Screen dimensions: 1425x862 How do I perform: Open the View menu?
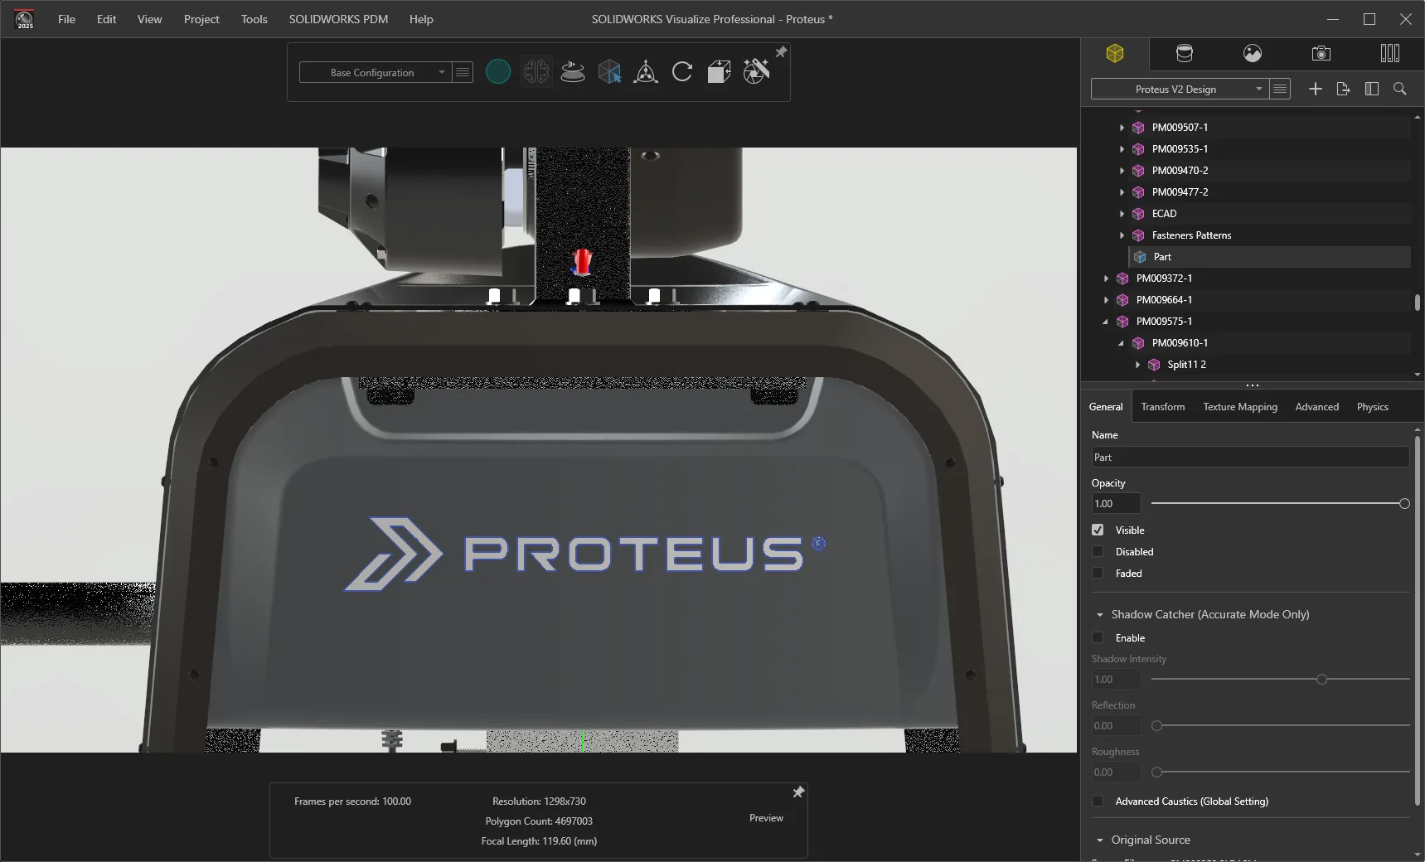149,19
